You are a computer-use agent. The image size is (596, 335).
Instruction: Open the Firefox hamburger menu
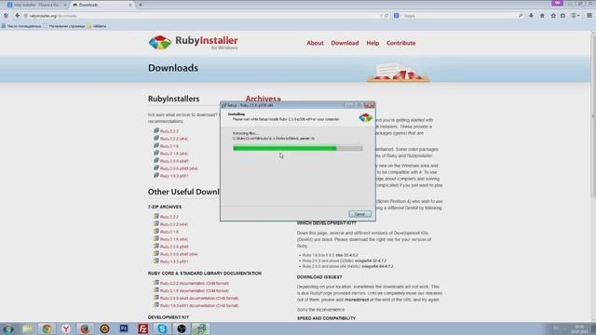(589, 16)
